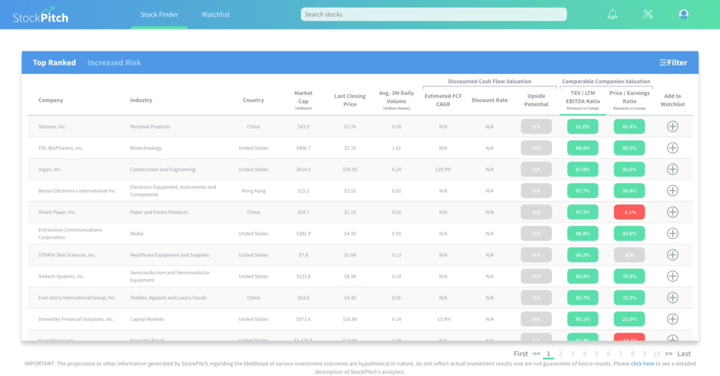
Task: Open the Filter options panel
Action: 673,63
